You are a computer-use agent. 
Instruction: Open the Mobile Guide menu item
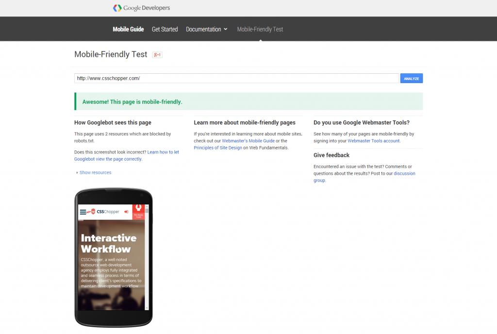pyautogui.click(x=128, y=29)
